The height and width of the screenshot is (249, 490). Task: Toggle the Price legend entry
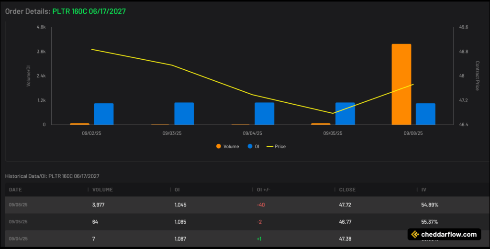[276, 146]
